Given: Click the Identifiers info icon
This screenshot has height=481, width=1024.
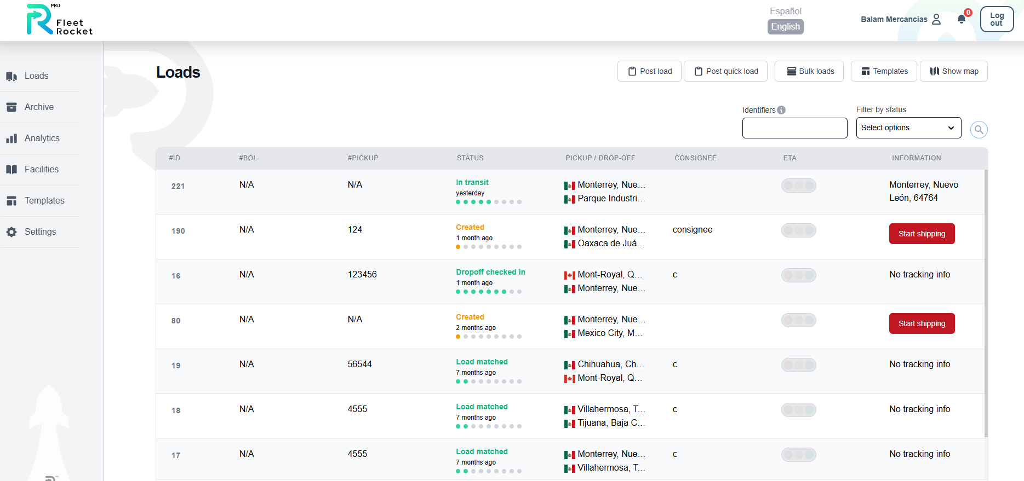Looking at the screenshot, I should click(781, 110).
